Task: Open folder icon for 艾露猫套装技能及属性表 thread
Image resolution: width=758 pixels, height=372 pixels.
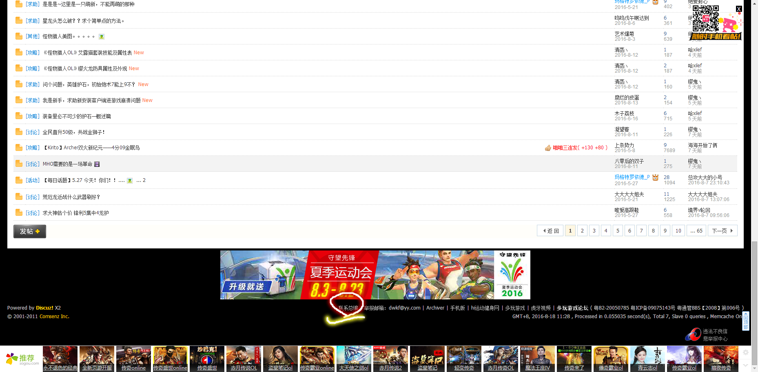Action: tap(19, 52)
